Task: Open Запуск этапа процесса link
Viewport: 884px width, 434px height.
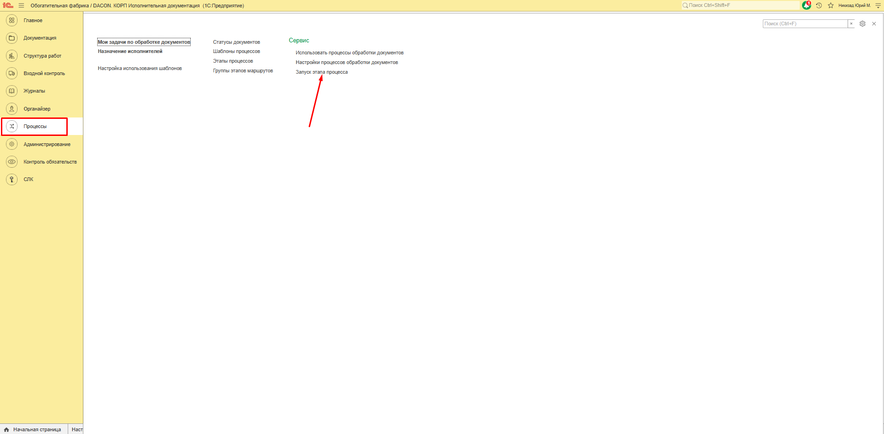Action: pos(322,72)
